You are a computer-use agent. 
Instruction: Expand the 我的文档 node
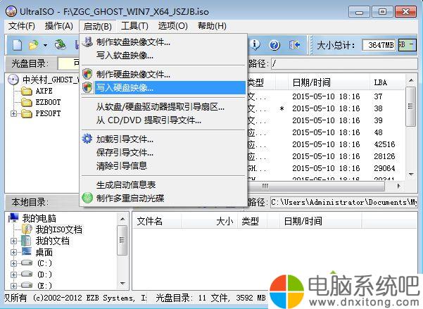pos(13,241)
